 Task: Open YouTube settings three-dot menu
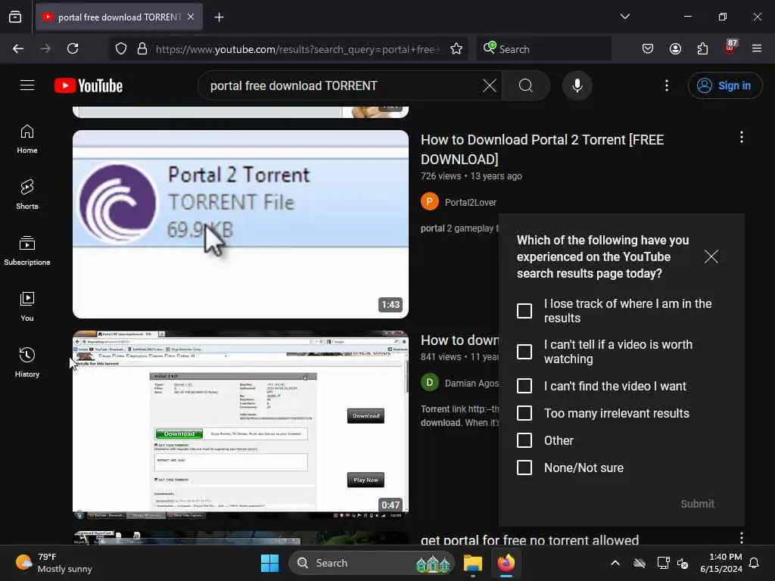[667, 85]
